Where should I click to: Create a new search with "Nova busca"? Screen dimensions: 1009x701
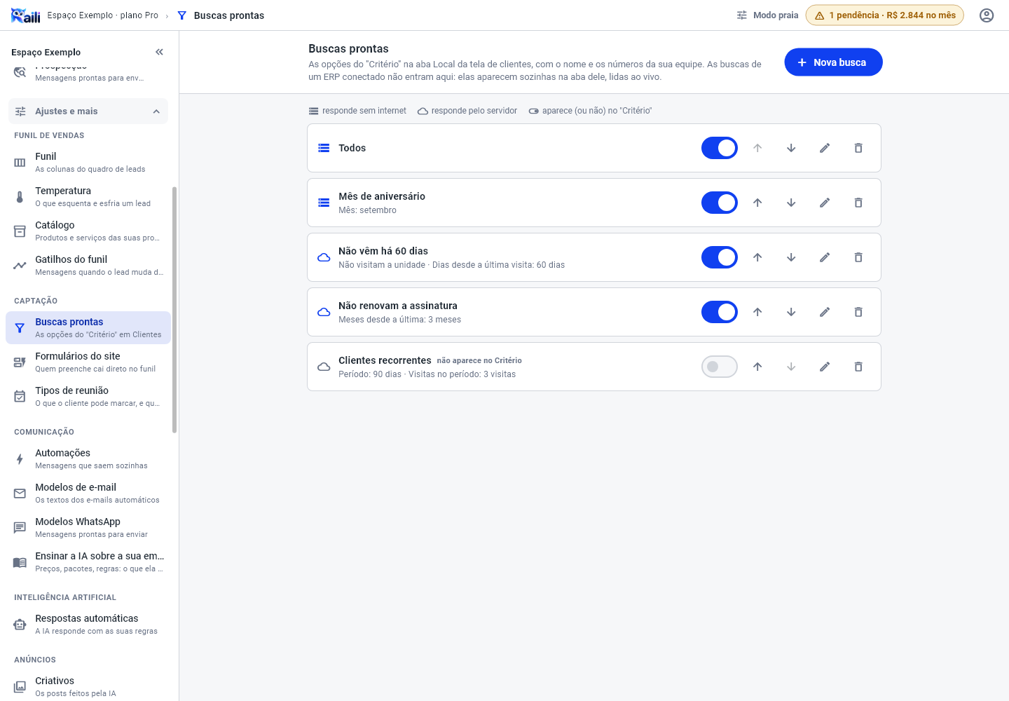pos(833,62)
